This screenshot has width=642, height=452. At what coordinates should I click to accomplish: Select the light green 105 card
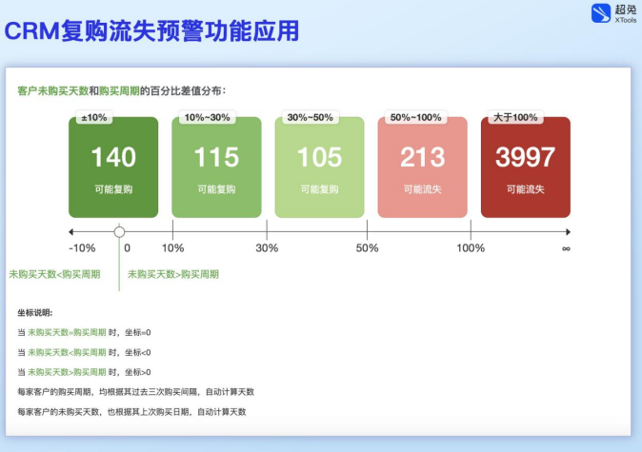point(319,167)
